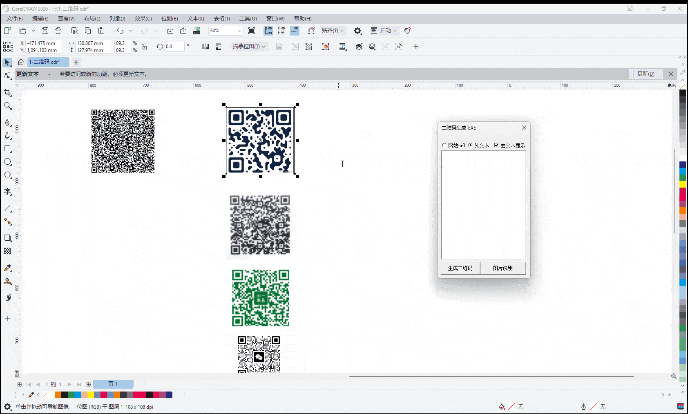This screenshot has height=414, width=688.
Task: Open zoom level 34% dropdown
Action: coord(240,31)
